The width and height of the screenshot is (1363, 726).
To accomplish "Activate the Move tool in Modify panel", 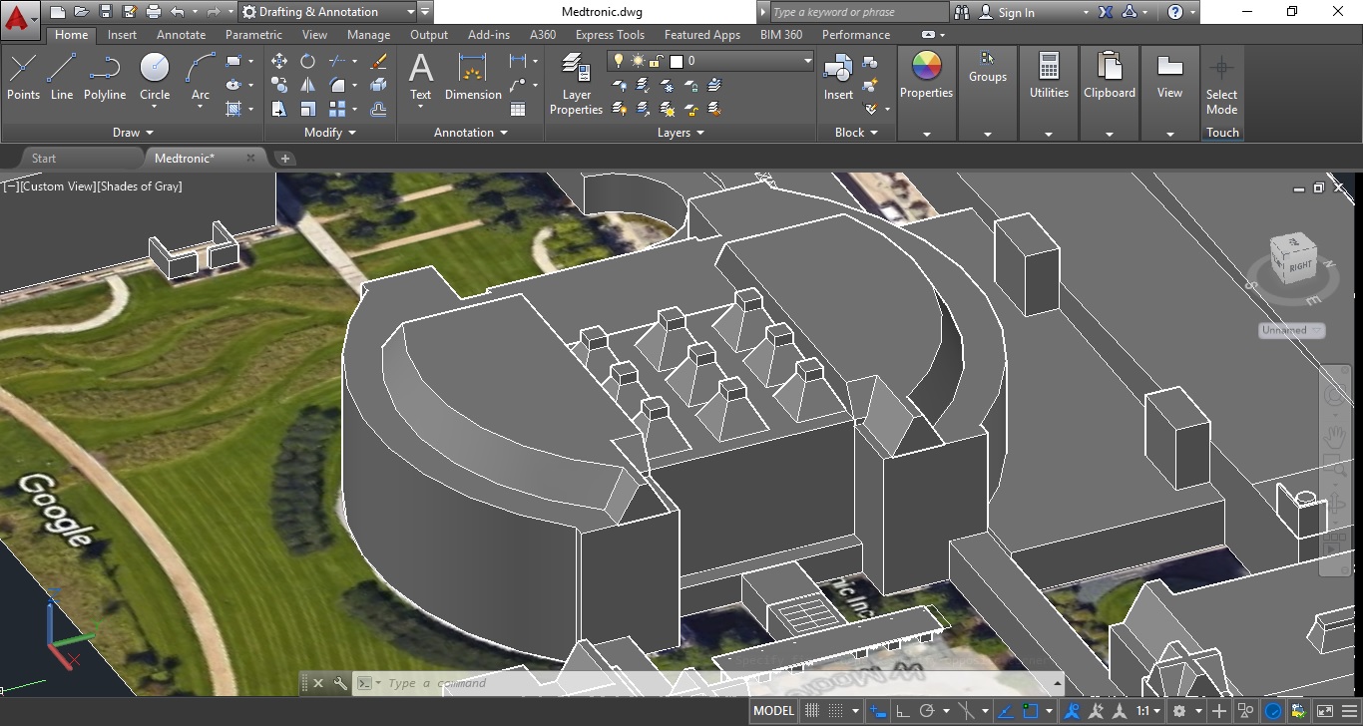I will tap(279, 61).
